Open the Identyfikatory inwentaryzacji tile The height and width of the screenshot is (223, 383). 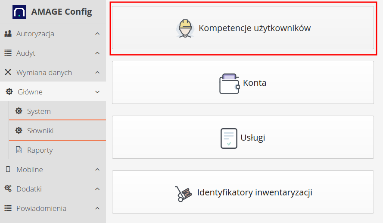tap(243, 192)
